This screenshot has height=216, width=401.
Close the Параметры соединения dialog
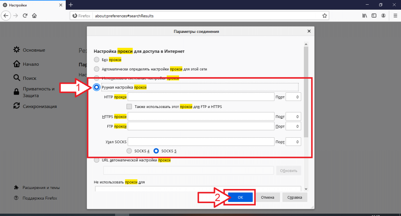309,31
